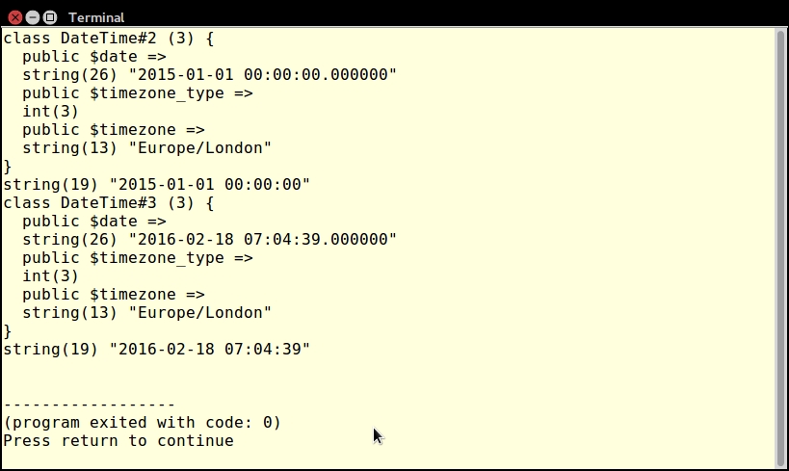The width and height of the screenshot is (789, 471).
Task: Click the "class DateTime#3 (3) {" line
Action: [x=108, y=203]
